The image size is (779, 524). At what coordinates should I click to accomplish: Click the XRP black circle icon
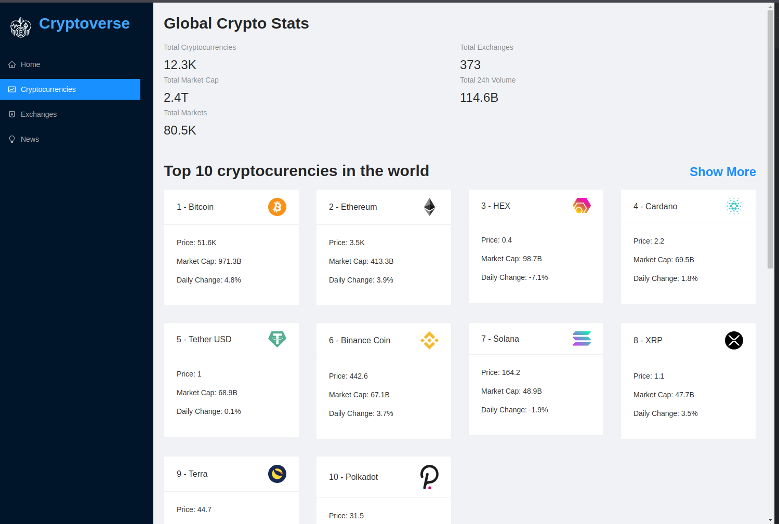(734, 340)
